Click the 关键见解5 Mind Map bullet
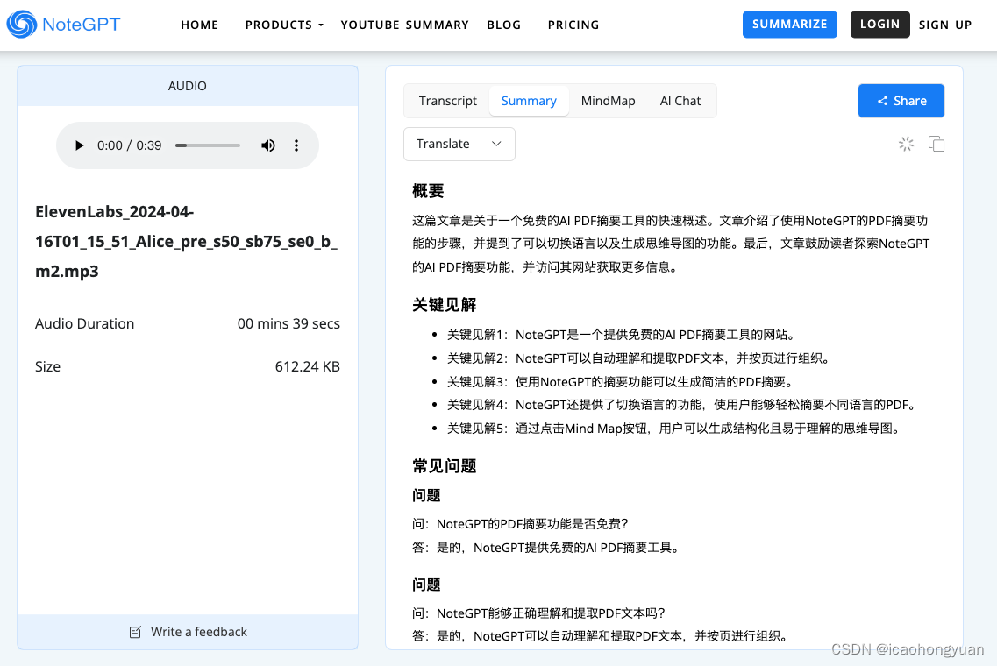This screenshot has width=997, height=666. point(673,429)
